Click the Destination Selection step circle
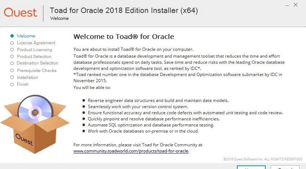306x169 pixels. [12, 63]
